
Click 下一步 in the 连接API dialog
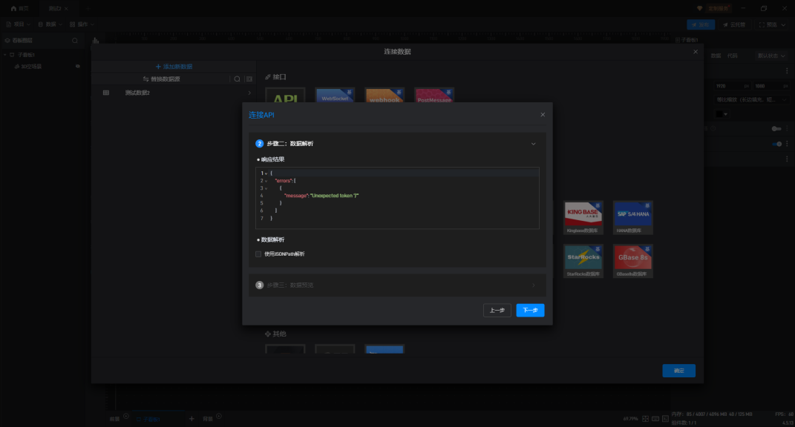click(x=530, y=310)
